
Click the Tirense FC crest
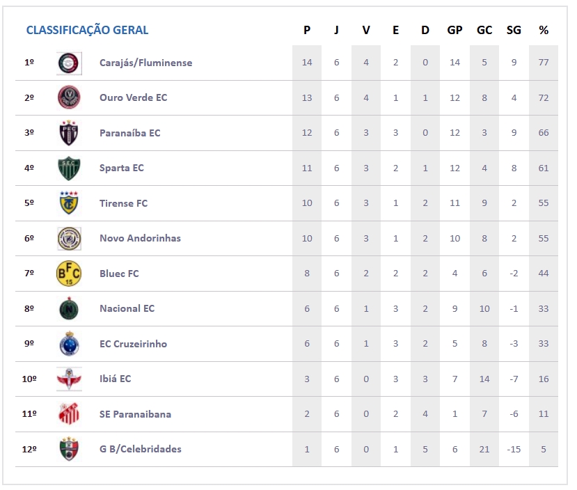point(69,203)
